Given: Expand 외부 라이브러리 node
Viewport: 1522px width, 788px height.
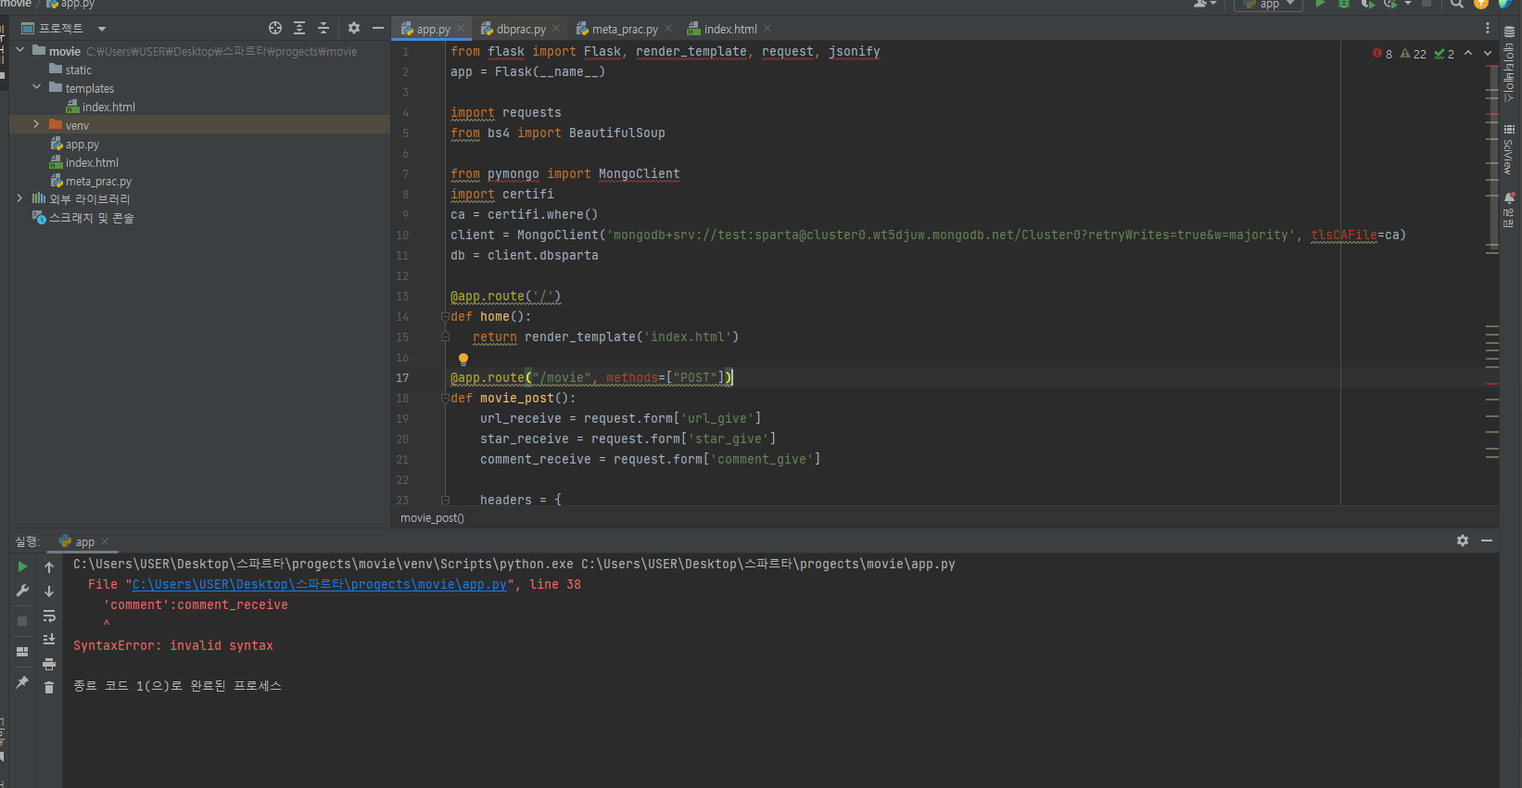Looking at the screenshot, I should (x=20, y=198).
